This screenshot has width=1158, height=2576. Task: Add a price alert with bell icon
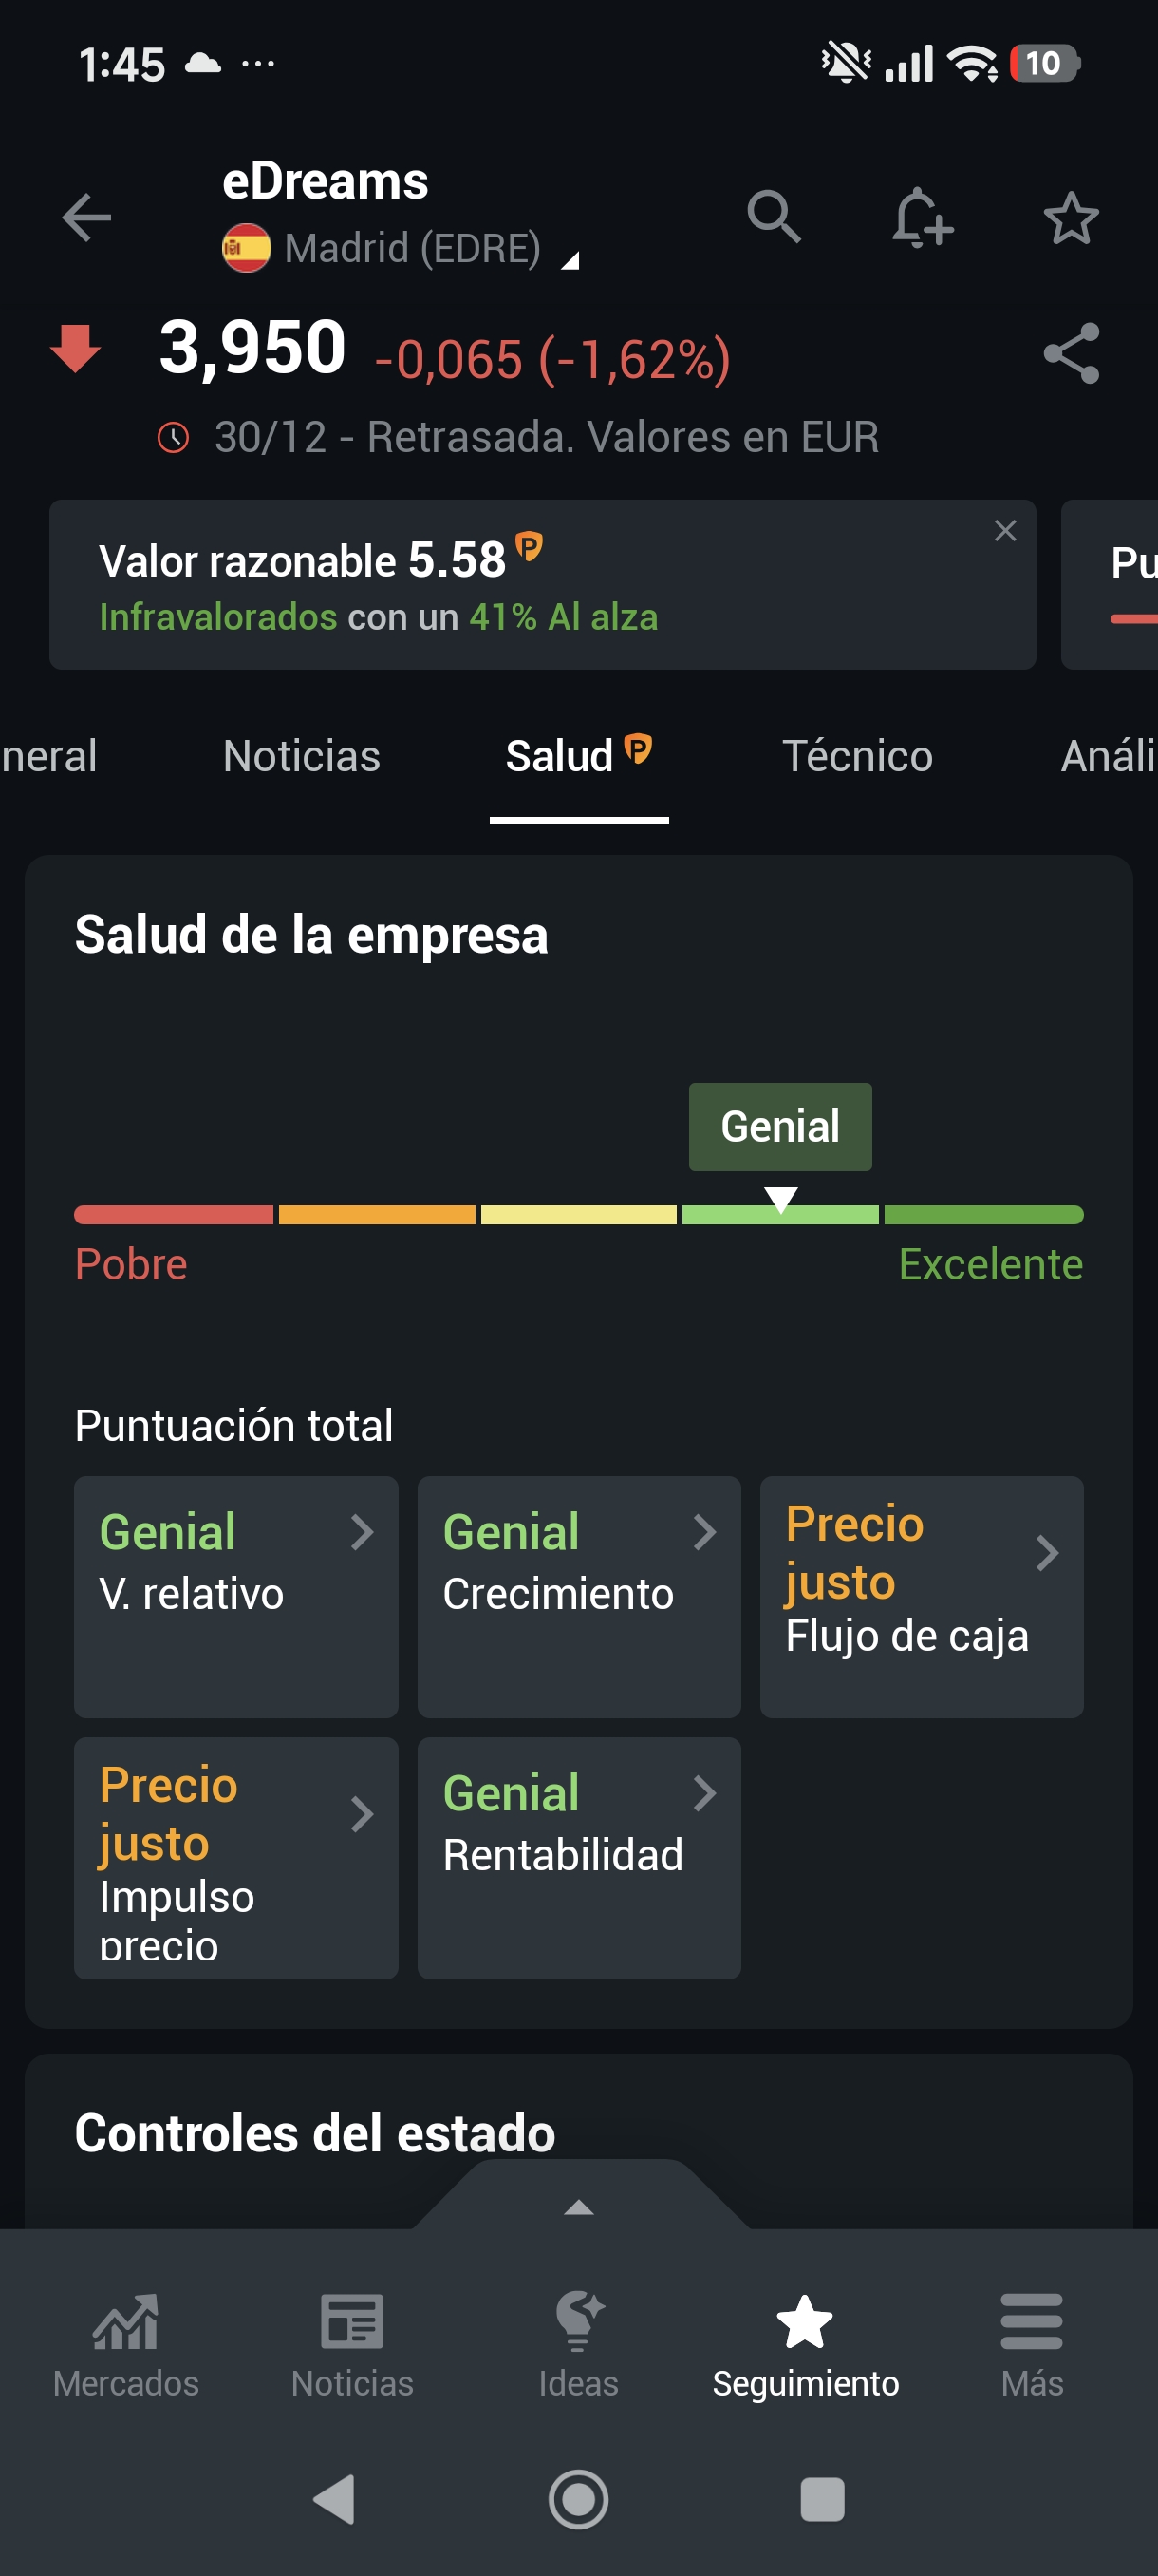[922, 217]
